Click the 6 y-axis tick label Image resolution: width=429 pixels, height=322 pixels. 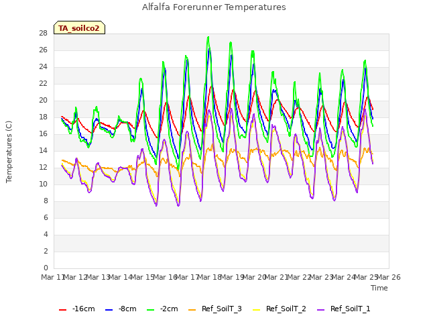(46, 217)
